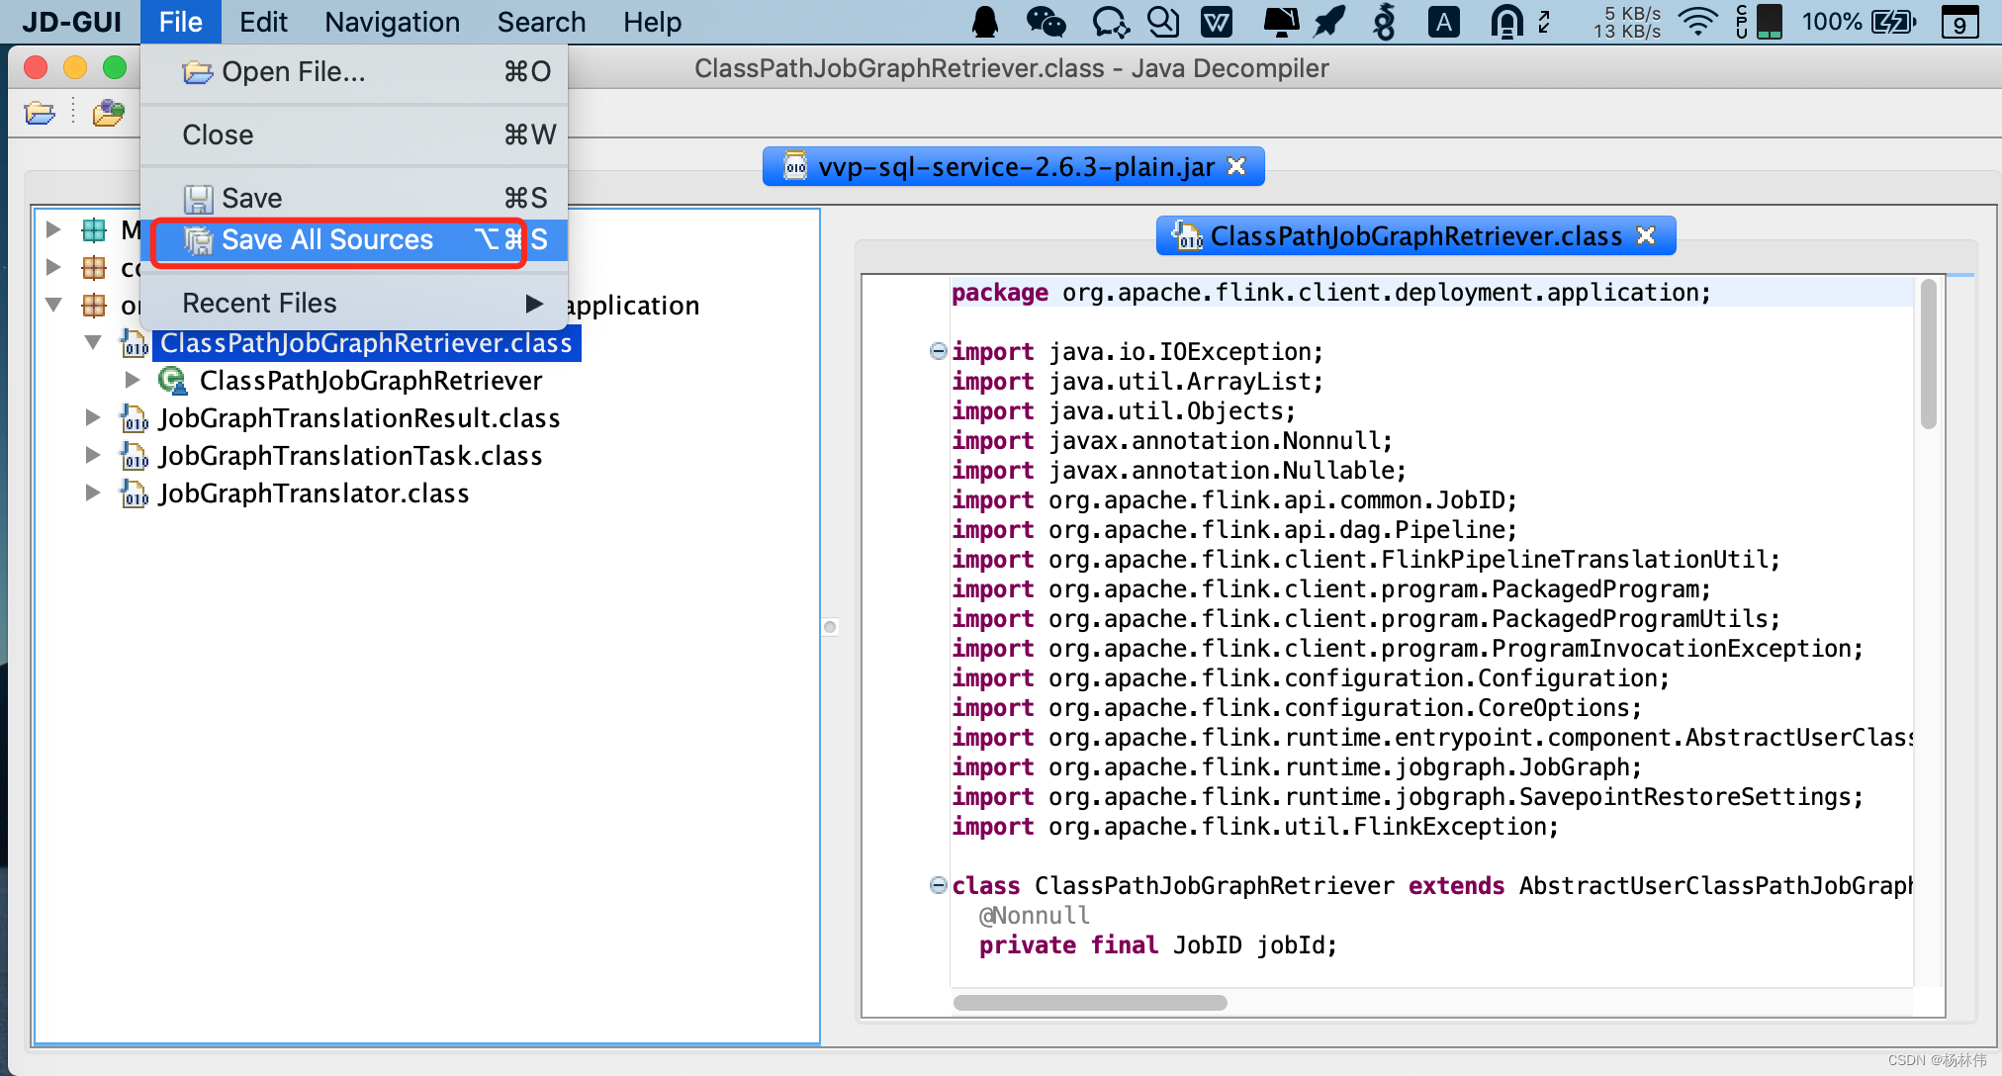Click the WeChat icon in menu bar
This screenshot has width=2002, height=1076.
click(x=1046, y=22)
